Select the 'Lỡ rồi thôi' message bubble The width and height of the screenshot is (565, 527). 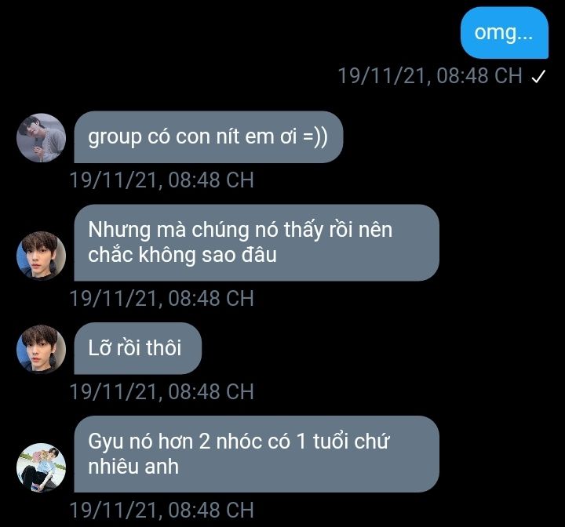137,348
